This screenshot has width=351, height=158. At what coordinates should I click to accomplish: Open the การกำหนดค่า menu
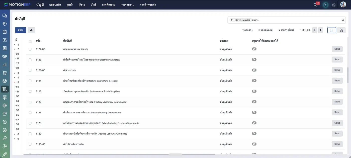point(148,5)
